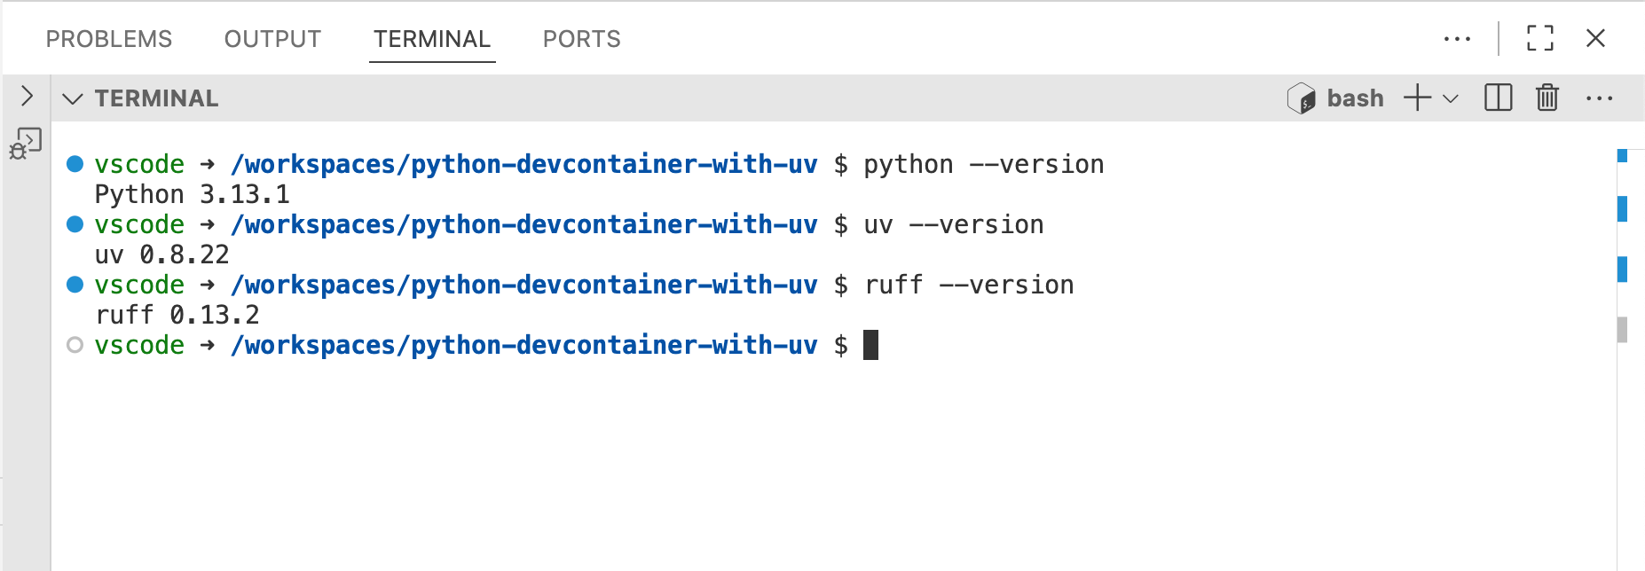Select the TERMINAL tab
Image resolution: width=1645 pixels, height=571 pixels.
pyautogui.click(x=432, y=39)
